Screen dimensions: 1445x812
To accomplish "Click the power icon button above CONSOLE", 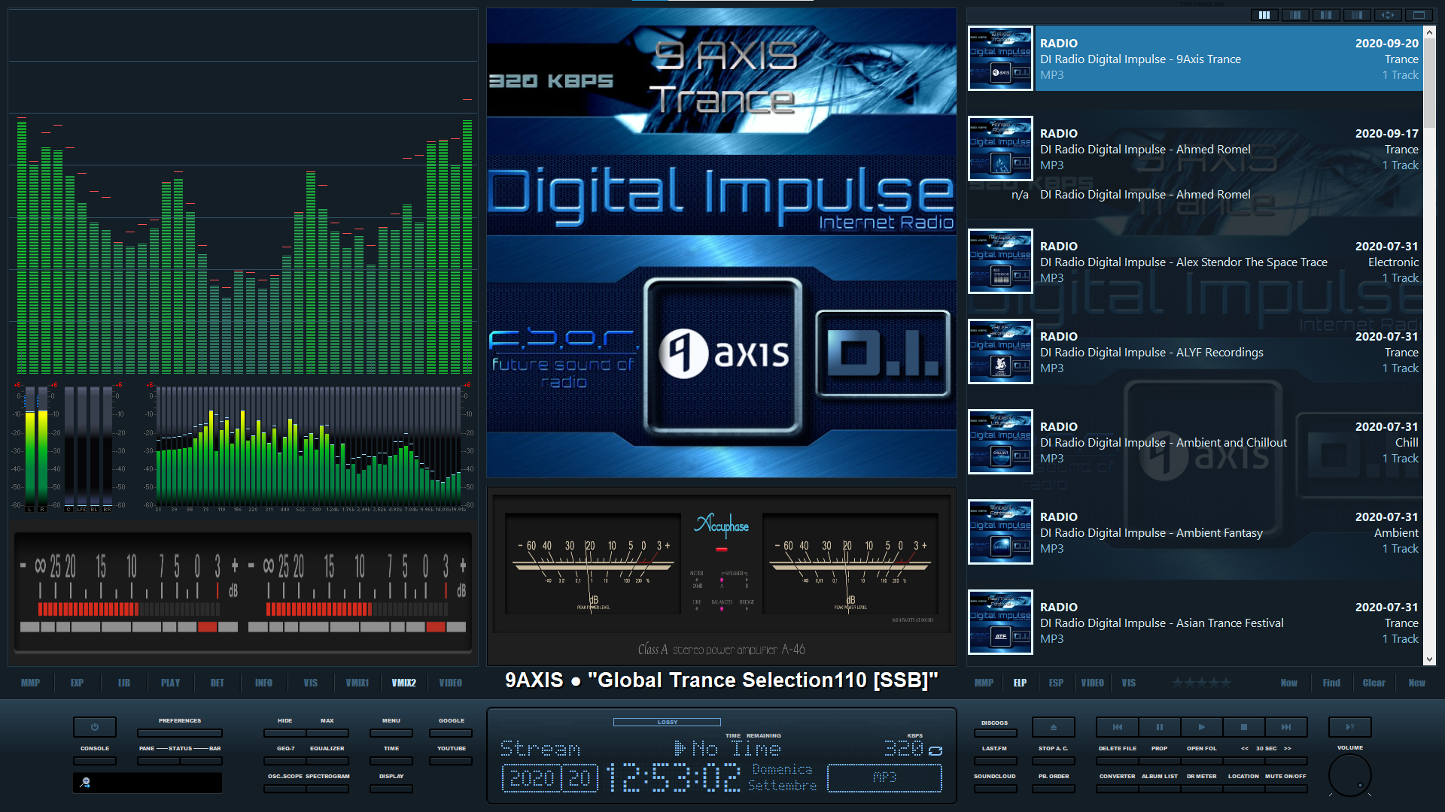I will [95, 727].
